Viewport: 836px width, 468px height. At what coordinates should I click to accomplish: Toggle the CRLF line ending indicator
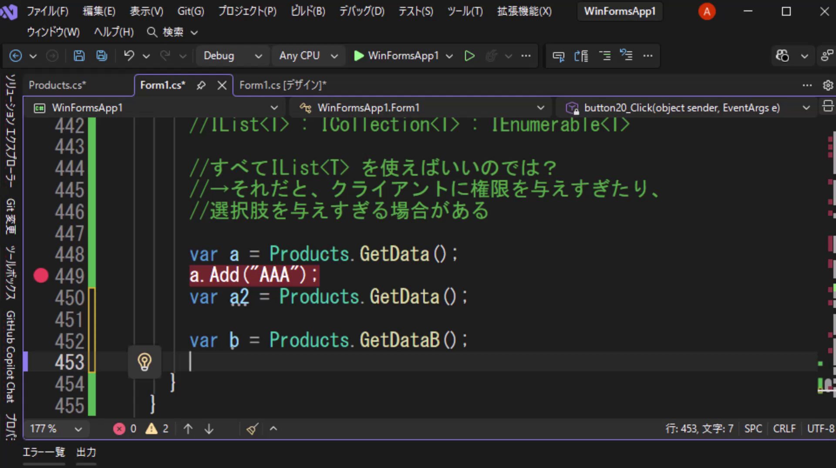pos(784,429)
